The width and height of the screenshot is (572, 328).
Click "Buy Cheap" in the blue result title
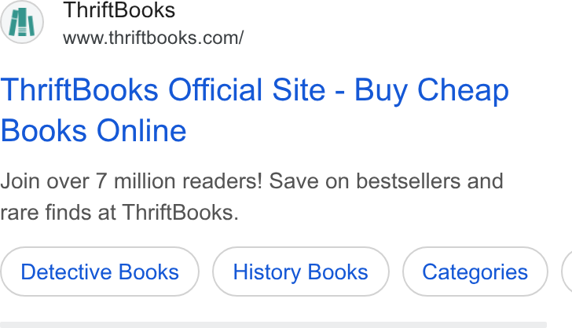(x=431, y=91)
